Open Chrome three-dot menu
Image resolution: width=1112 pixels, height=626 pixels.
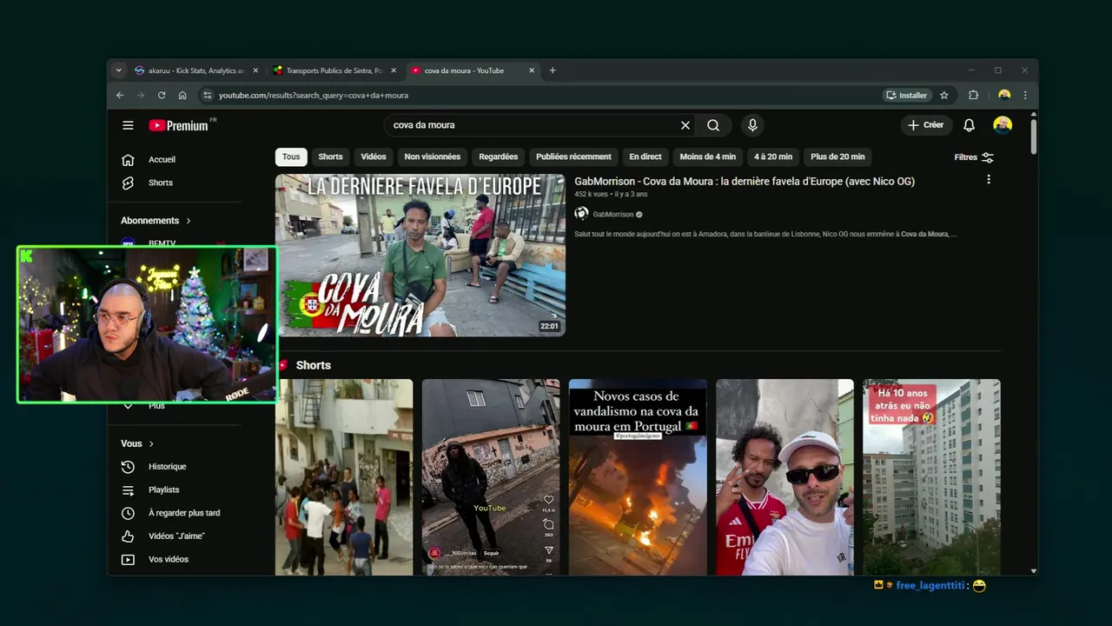(1025, 96)
